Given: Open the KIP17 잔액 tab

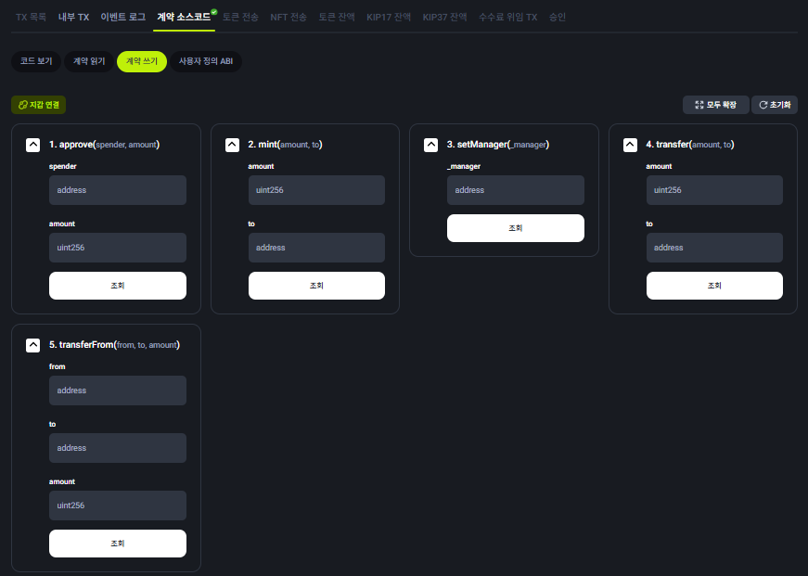Looking at the screenshot, I should point(389,17).
